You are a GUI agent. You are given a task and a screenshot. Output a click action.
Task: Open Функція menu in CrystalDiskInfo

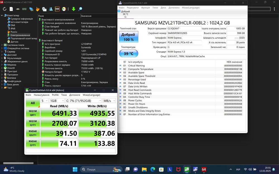(x=145, y=8)
